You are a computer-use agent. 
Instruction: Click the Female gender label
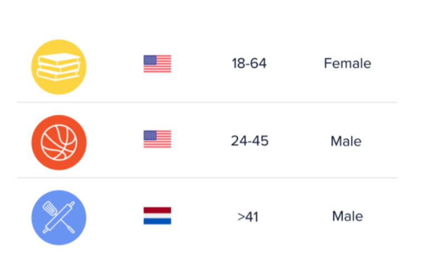coord(347,63)
